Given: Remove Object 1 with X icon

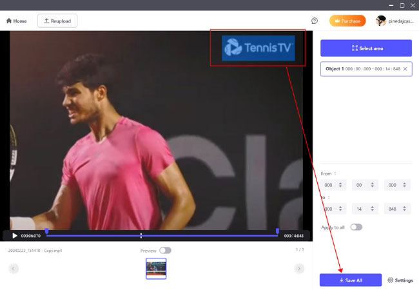Looking at the screenshot, I should click(x=405, y=69).
